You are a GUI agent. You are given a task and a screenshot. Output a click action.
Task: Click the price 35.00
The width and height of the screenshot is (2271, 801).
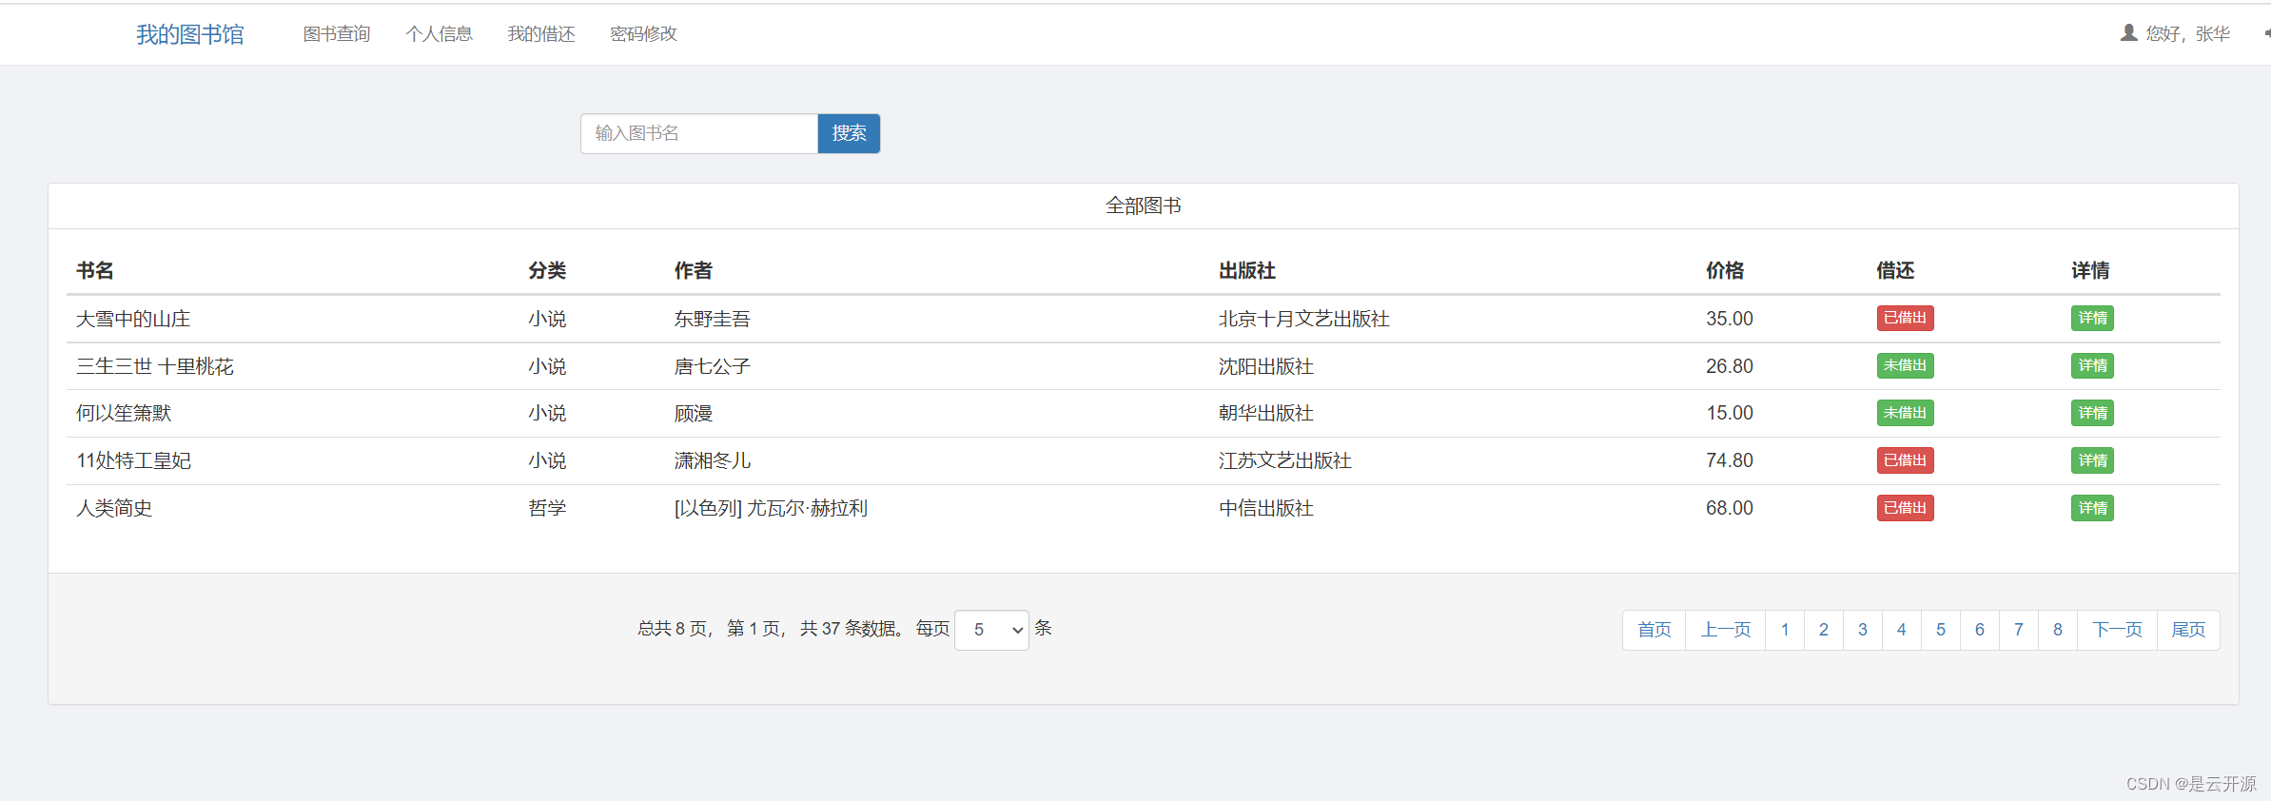click(1730, 319)
